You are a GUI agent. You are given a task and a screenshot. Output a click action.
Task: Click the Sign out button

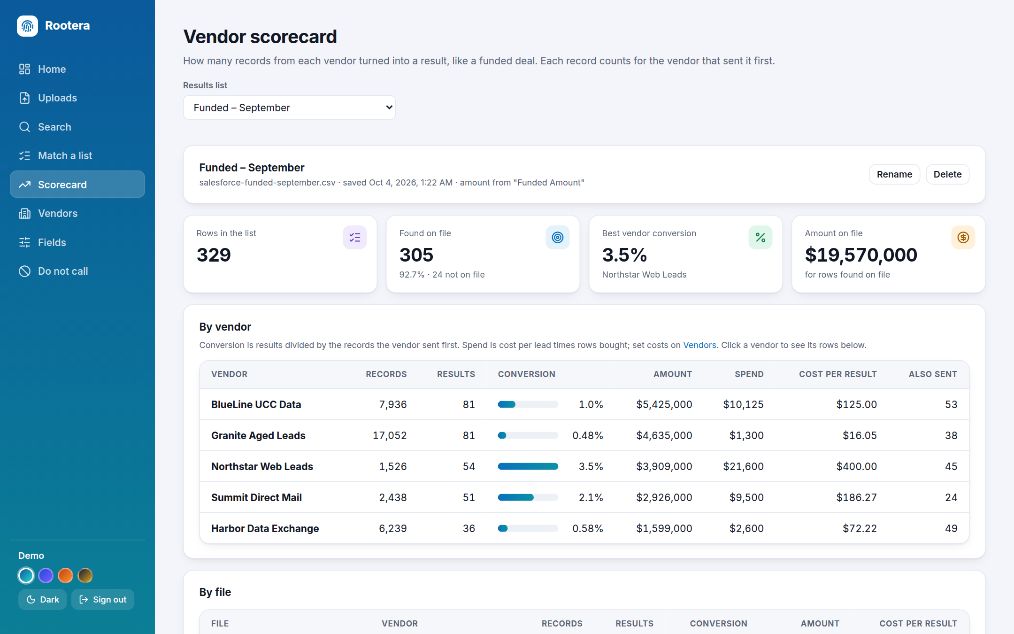click(x=103, y=600)
